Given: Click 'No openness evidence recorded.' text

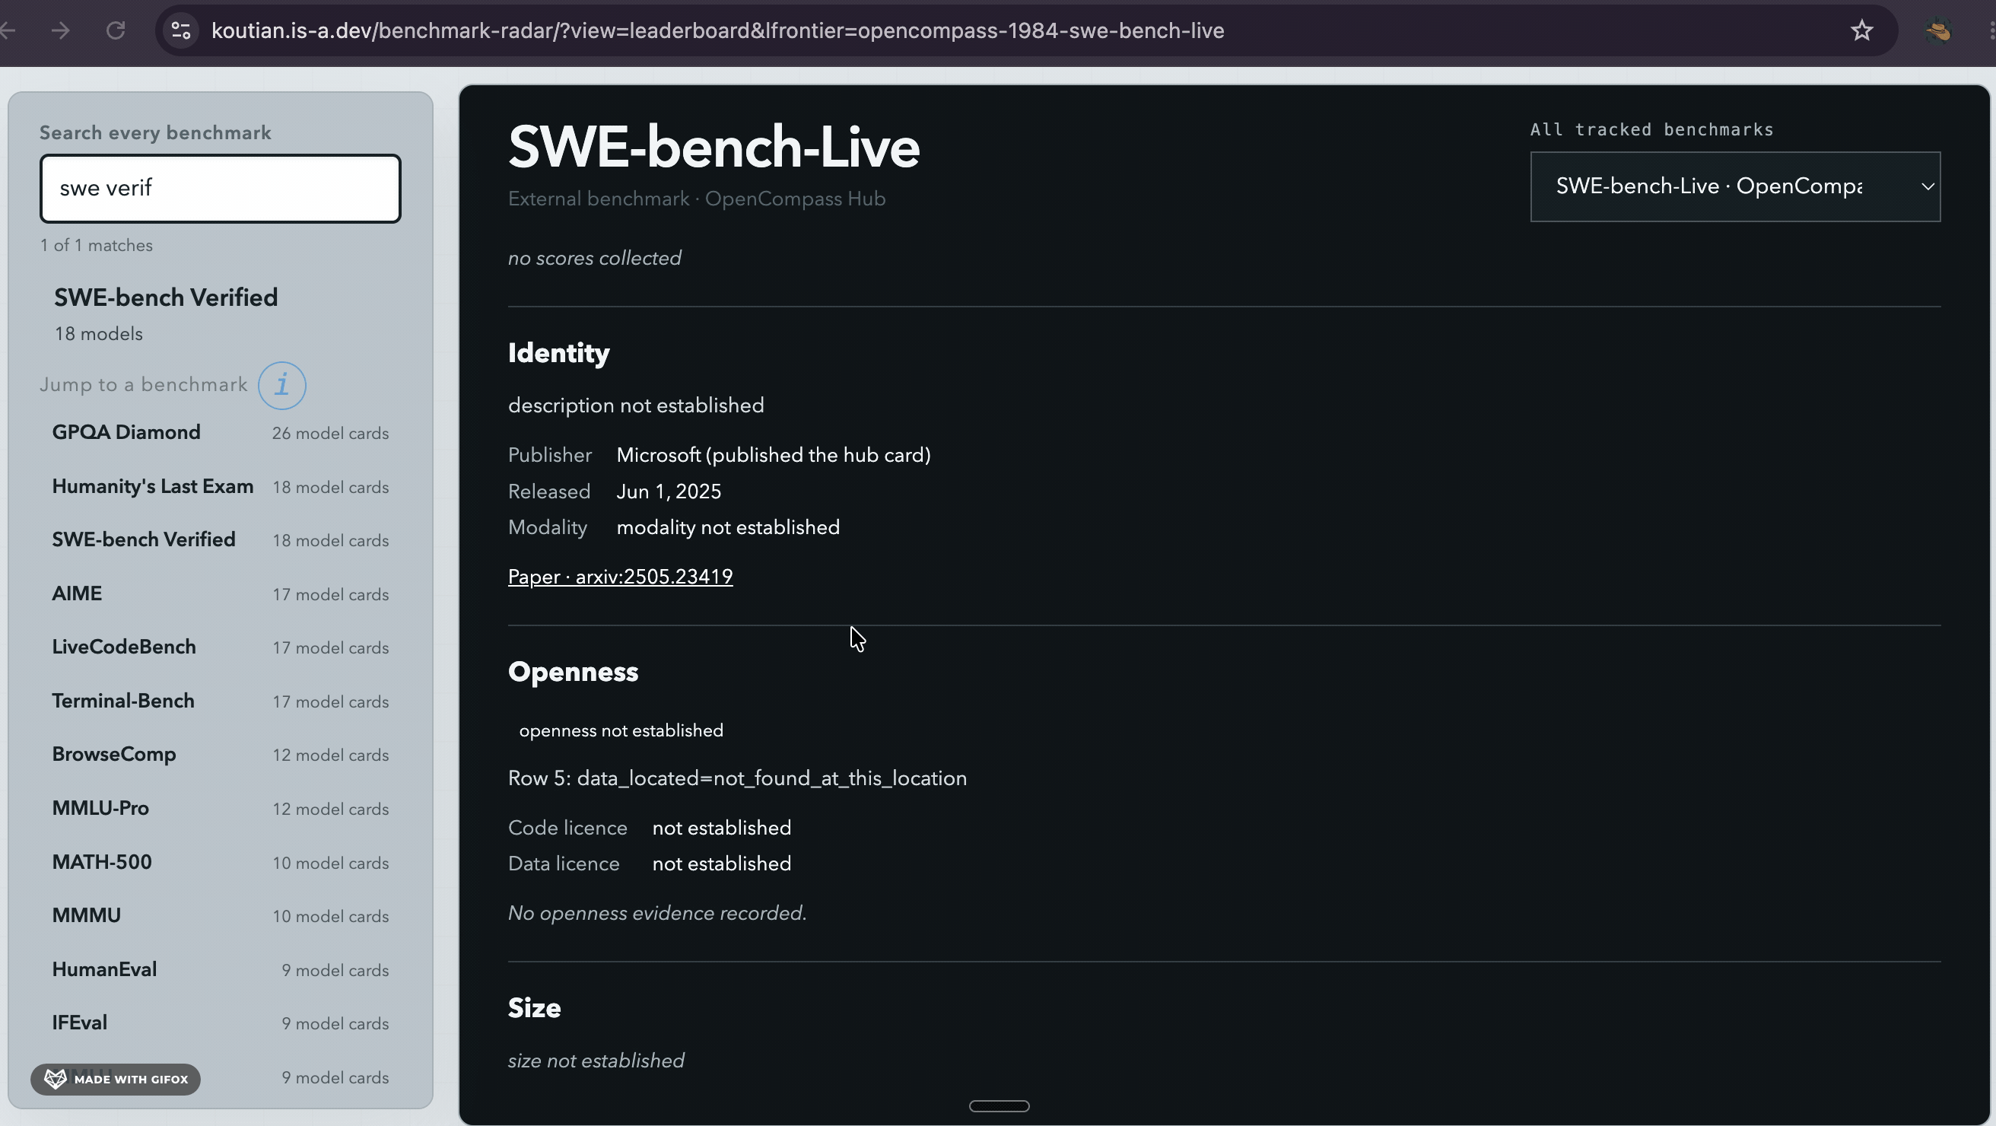Looking at the screenshot, I should tap(657, 914).
